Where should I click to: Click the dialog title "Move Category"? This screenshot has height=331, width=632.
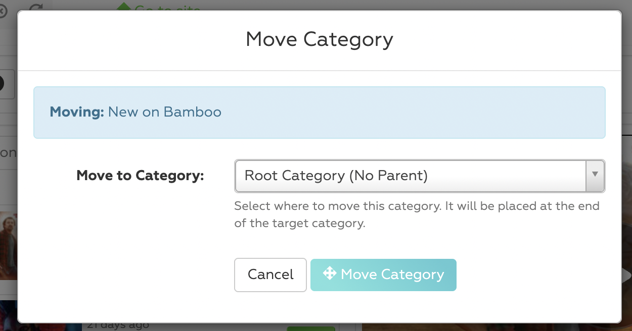coord(319,39)
